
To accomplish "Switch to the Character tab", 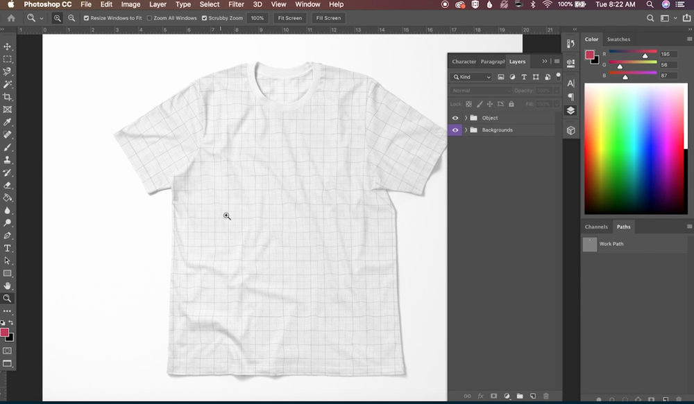I will (x=464, y=62).
